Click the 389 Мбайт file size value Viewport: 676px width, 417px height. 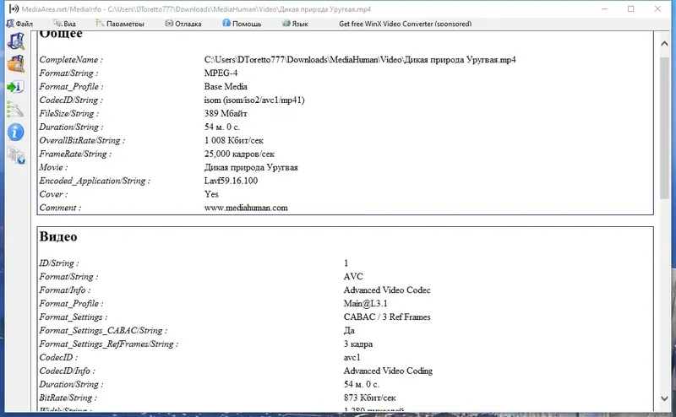point(226,113)
